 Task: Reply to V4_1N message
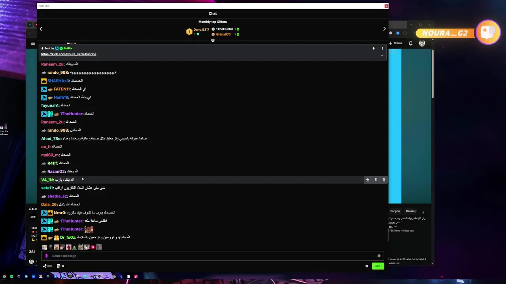[368, 180]
